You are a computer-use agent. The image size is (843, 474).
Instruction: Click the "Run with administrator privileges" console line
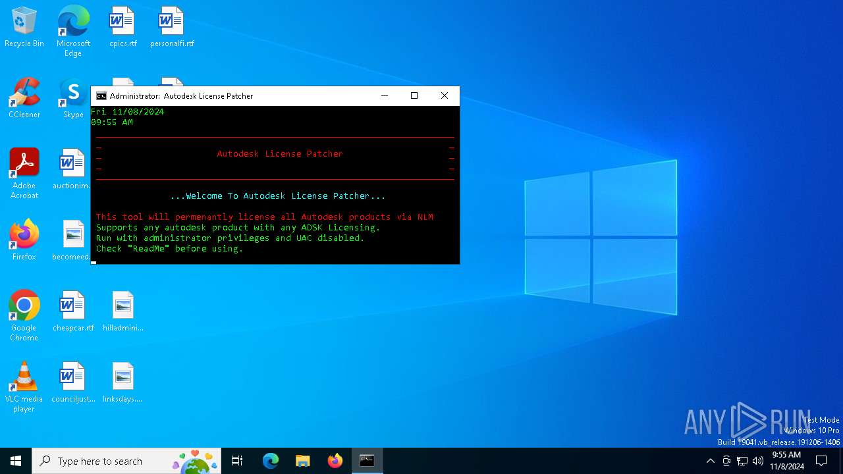pos(231,238)
